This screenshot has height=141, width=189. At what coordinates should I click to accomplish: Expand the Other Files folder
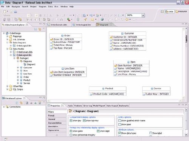[7, 86]
